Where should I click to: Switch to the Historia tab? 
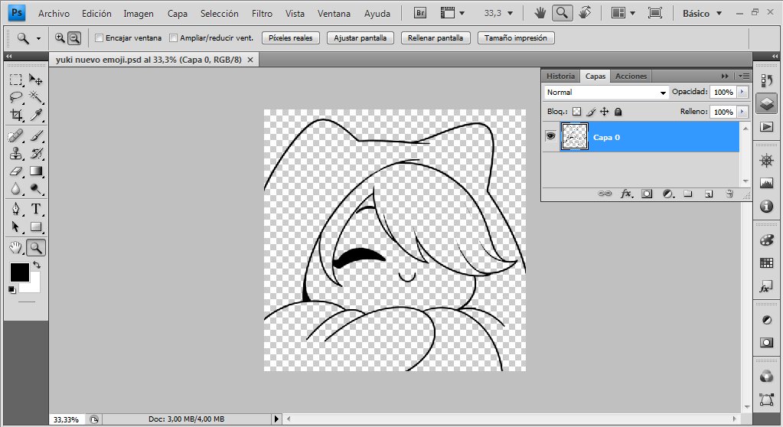pyautogui.click(x=560, y=77)
